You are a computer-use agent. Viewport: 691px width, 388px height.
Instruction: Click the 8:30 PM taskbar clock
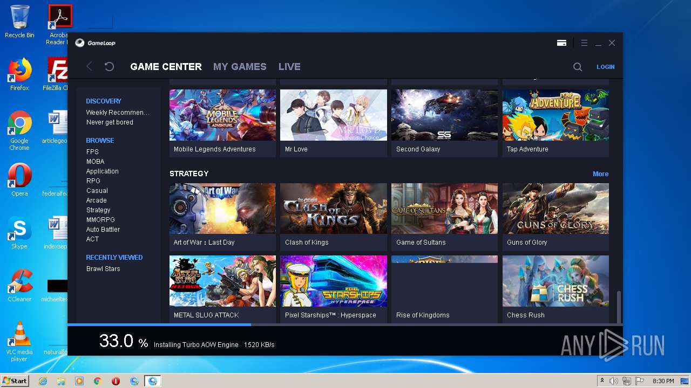(x=663, y=381)
